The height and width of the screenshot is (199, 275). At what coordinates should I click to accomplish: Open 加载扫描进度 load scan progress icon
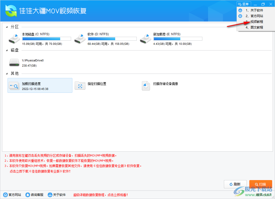click(x=14, y=86)
